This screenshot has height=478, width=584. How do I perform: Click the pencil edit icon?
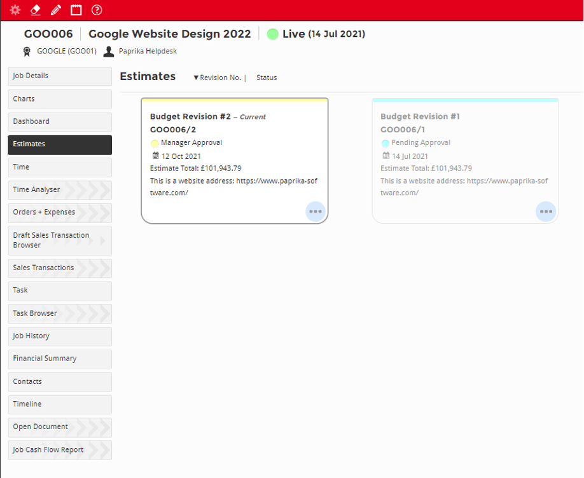pos(56,10)
